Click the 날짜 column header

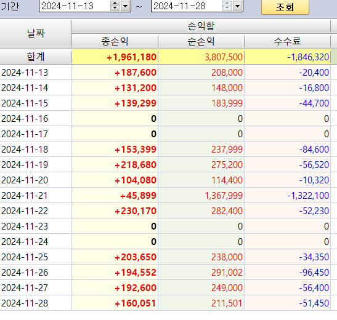pos(36,34)
